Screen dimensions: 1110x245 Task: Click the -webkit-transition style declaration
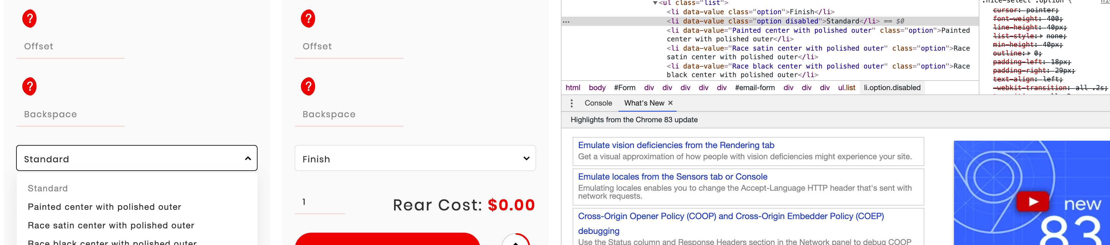[x=1050, y=88]
